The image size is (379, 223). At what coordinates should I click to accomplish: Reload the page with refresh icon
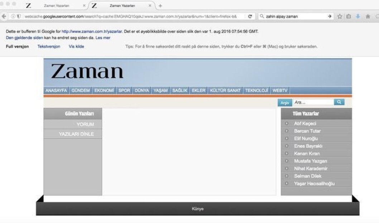(250, 16)
